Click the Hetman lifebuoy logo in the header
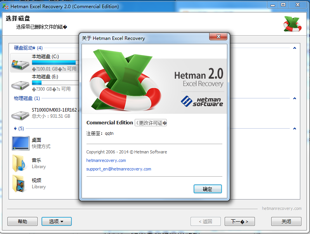 292,24
